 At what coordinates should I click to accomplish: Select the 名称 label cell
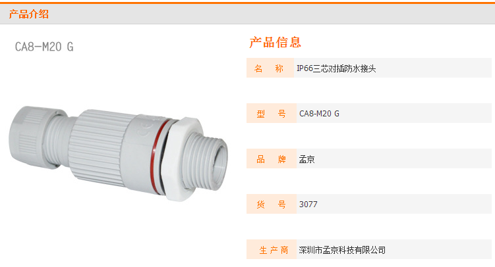pos(270,68)
